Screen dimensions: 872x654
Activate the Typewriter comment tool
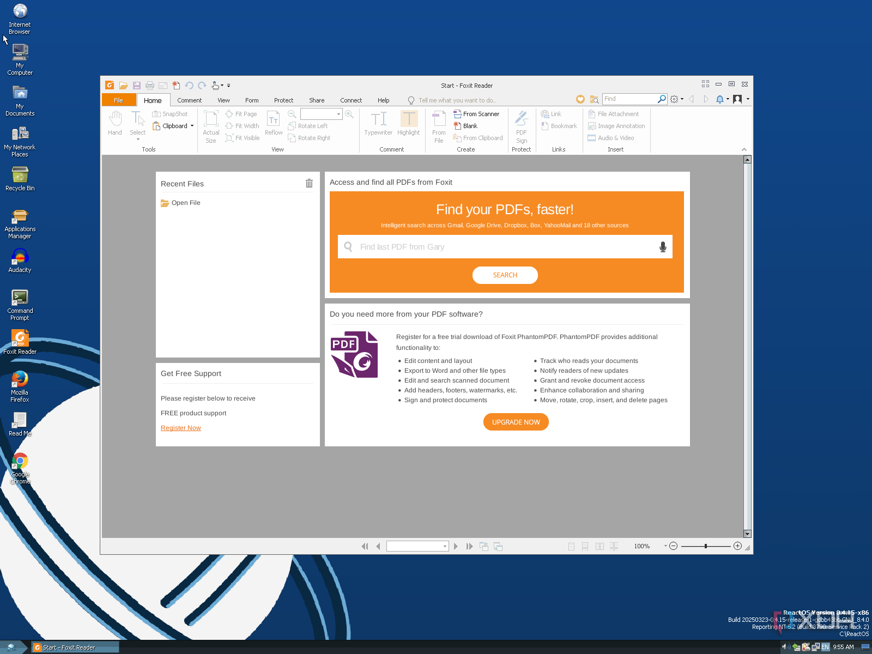click(x=378, y=123)
